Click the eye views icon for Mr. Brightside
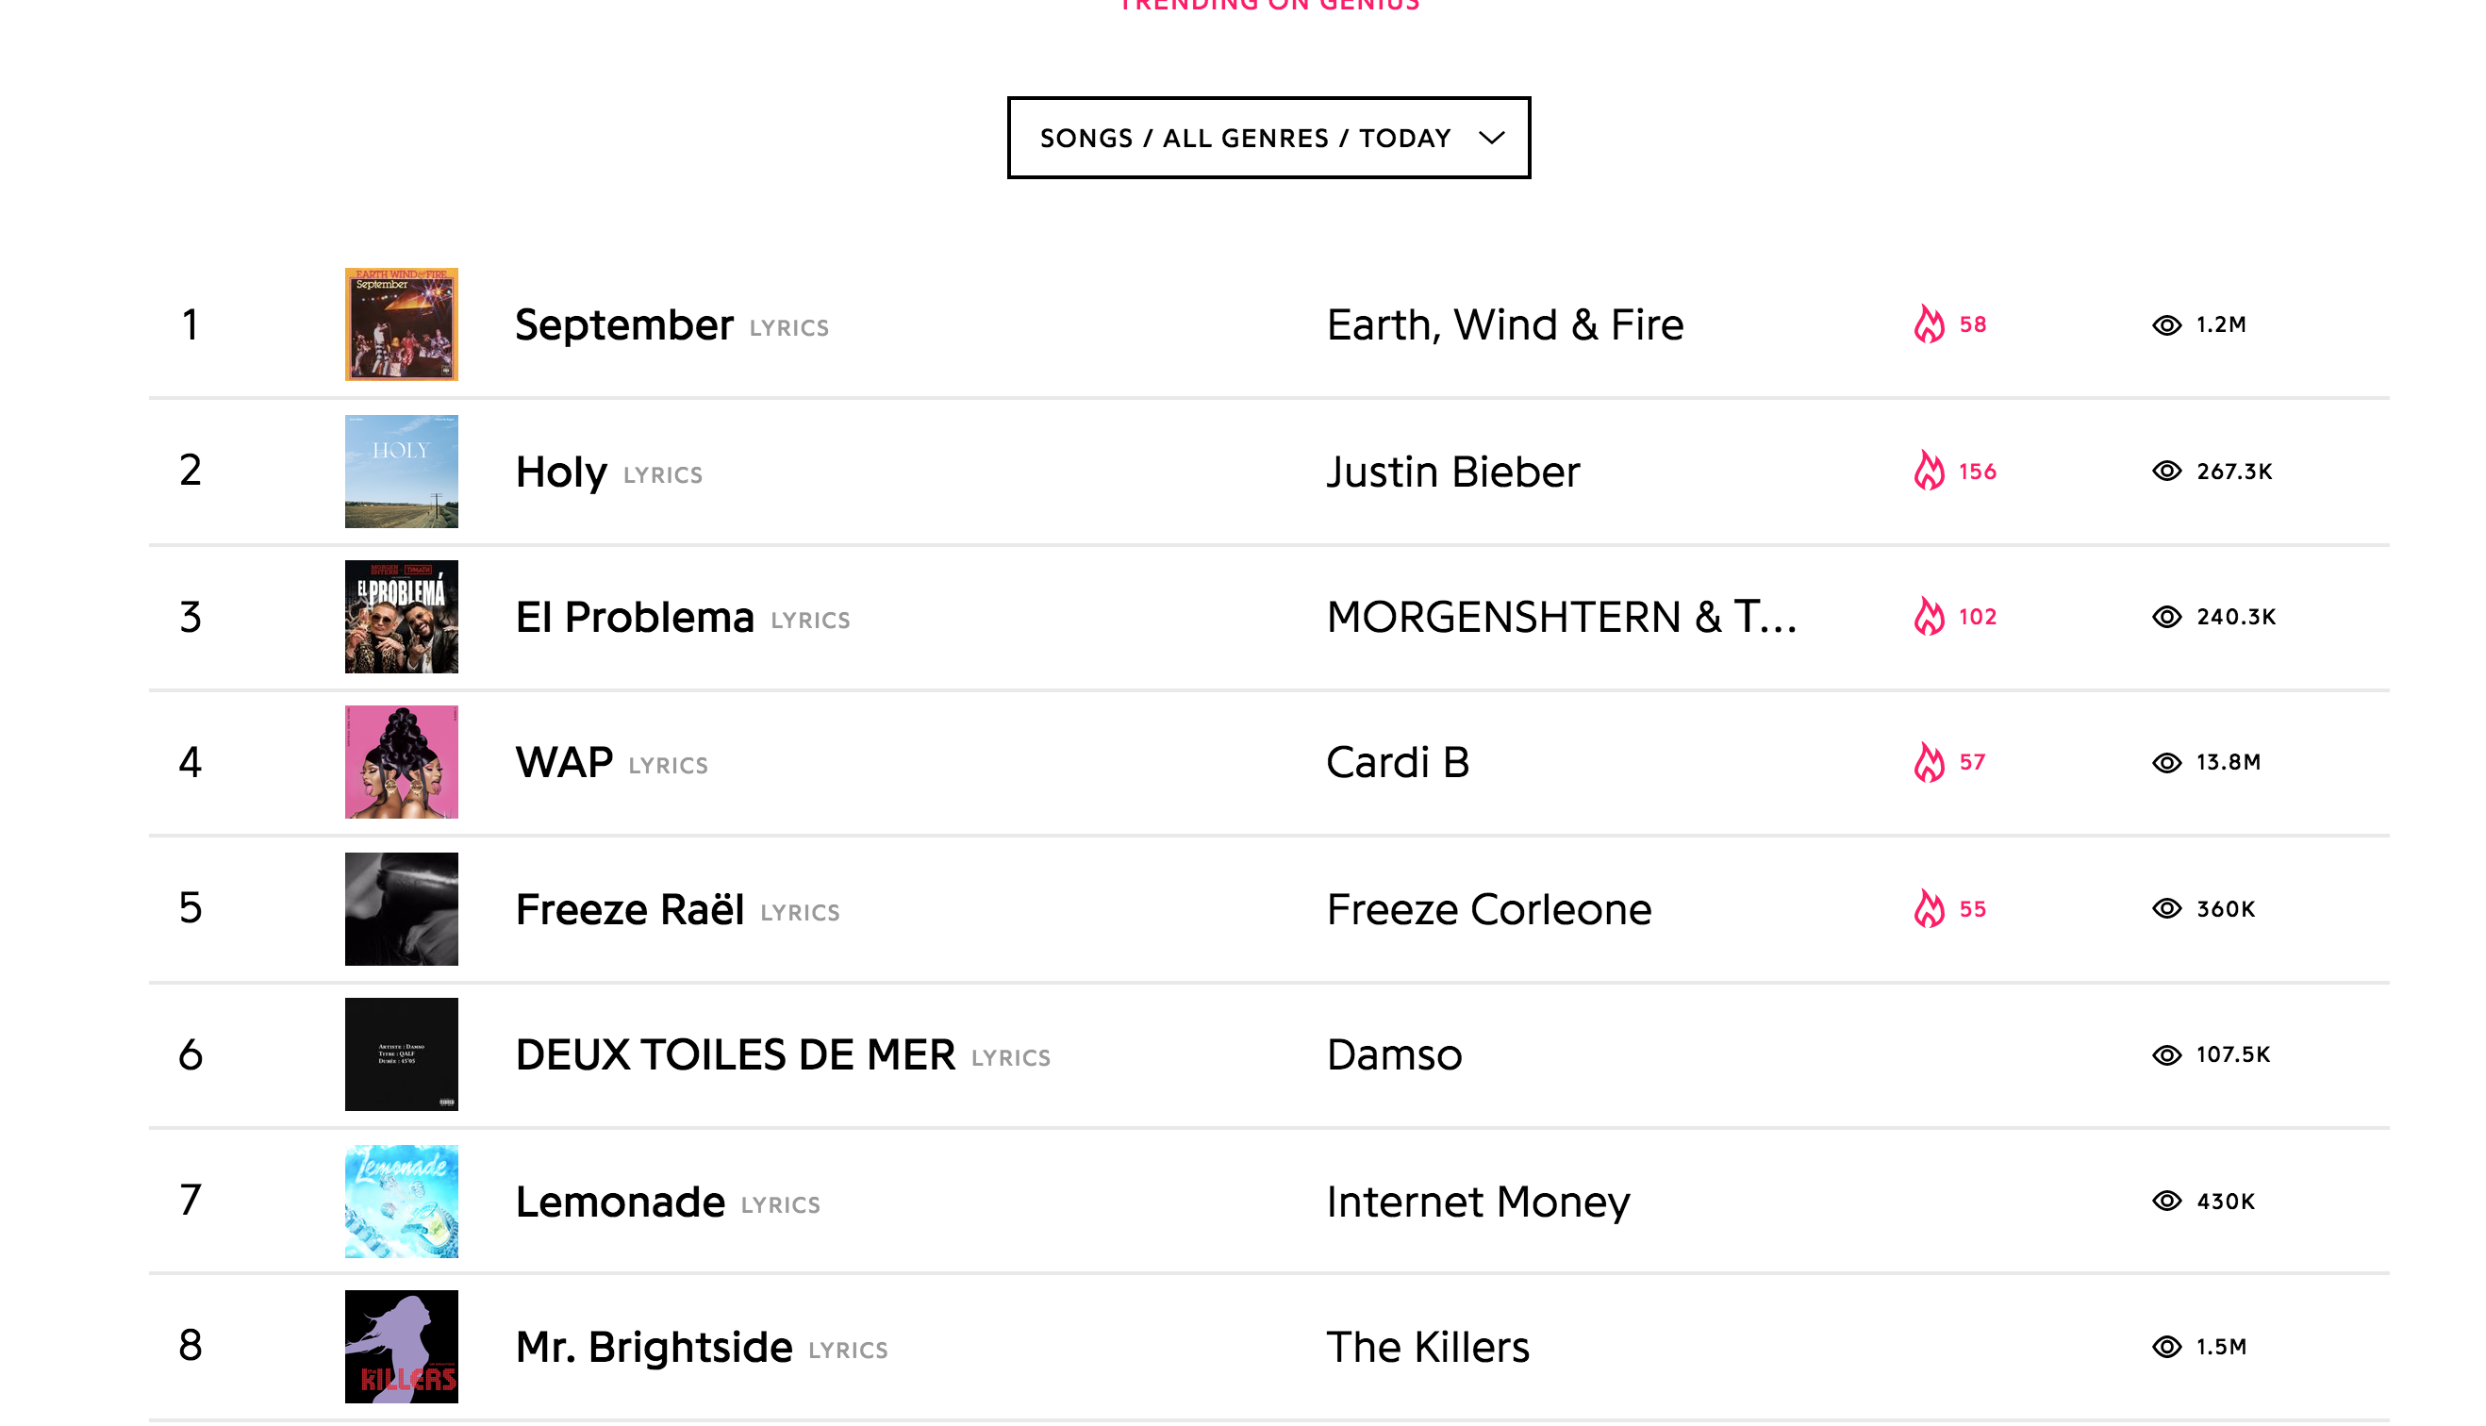Image resolution: width=2486 pixels, height=1426 pixels. [x=2166, y=1348]
